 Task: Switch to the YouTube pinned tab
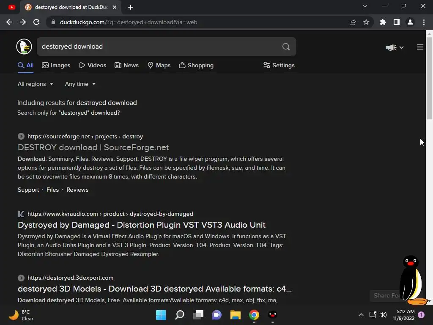click(11, 7)
